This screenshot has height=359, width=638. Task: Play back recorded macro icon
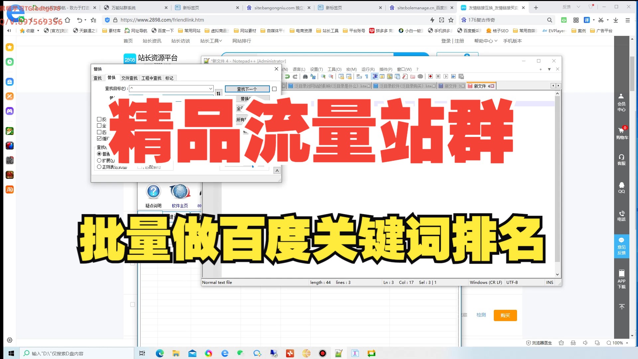pyautogui.click(x=446, y=76)
